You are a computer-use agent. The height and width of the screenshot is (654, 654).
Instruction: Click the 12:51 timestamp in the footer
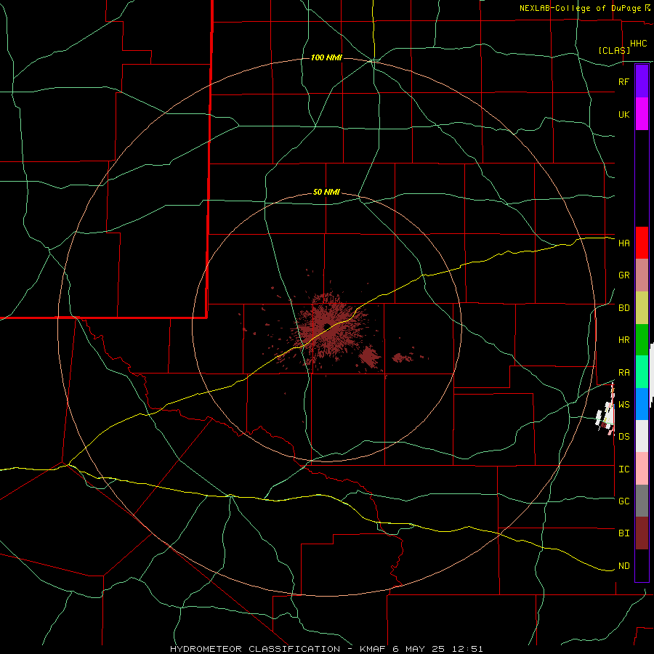(x=469, y=649)
